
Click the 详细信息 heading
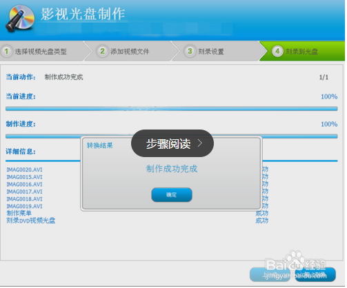[21, 152]
